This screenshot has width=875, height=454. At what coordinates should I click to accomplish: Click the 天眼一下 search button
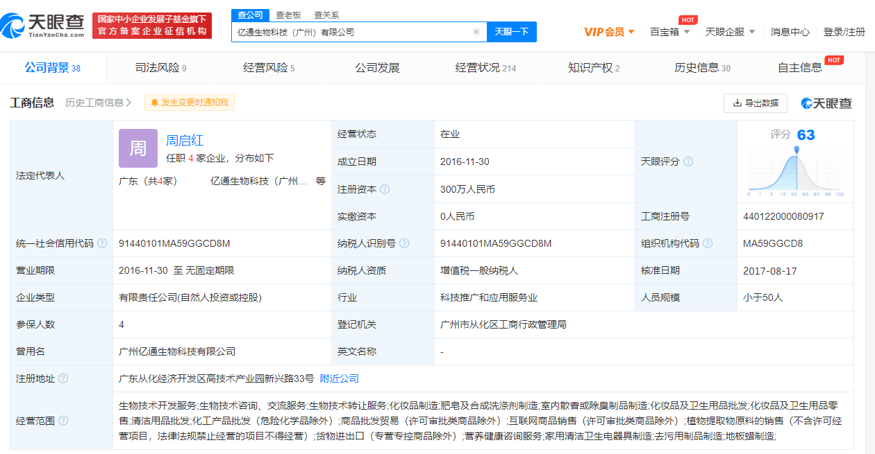tap(512, 32)
